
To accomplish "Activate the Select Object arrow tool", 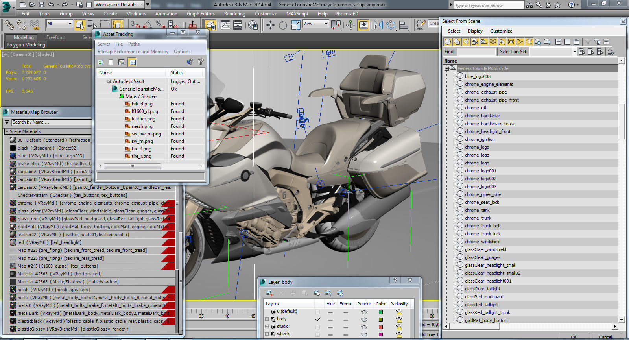I will pyautogui.click(x=80, y=25).
